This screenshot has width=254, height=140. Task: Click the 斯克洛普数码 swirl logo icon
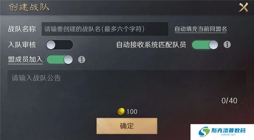(x=204, y=132)
